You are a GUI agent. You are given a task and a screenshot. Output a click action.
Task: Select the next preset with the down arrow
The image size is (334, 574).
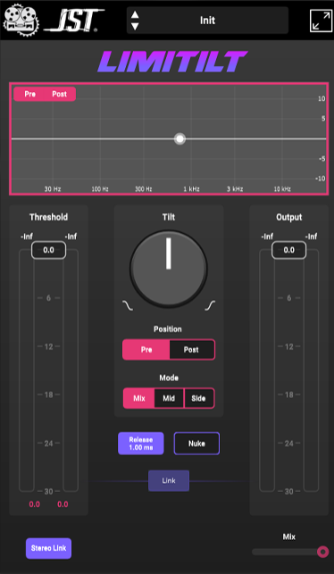135,27
